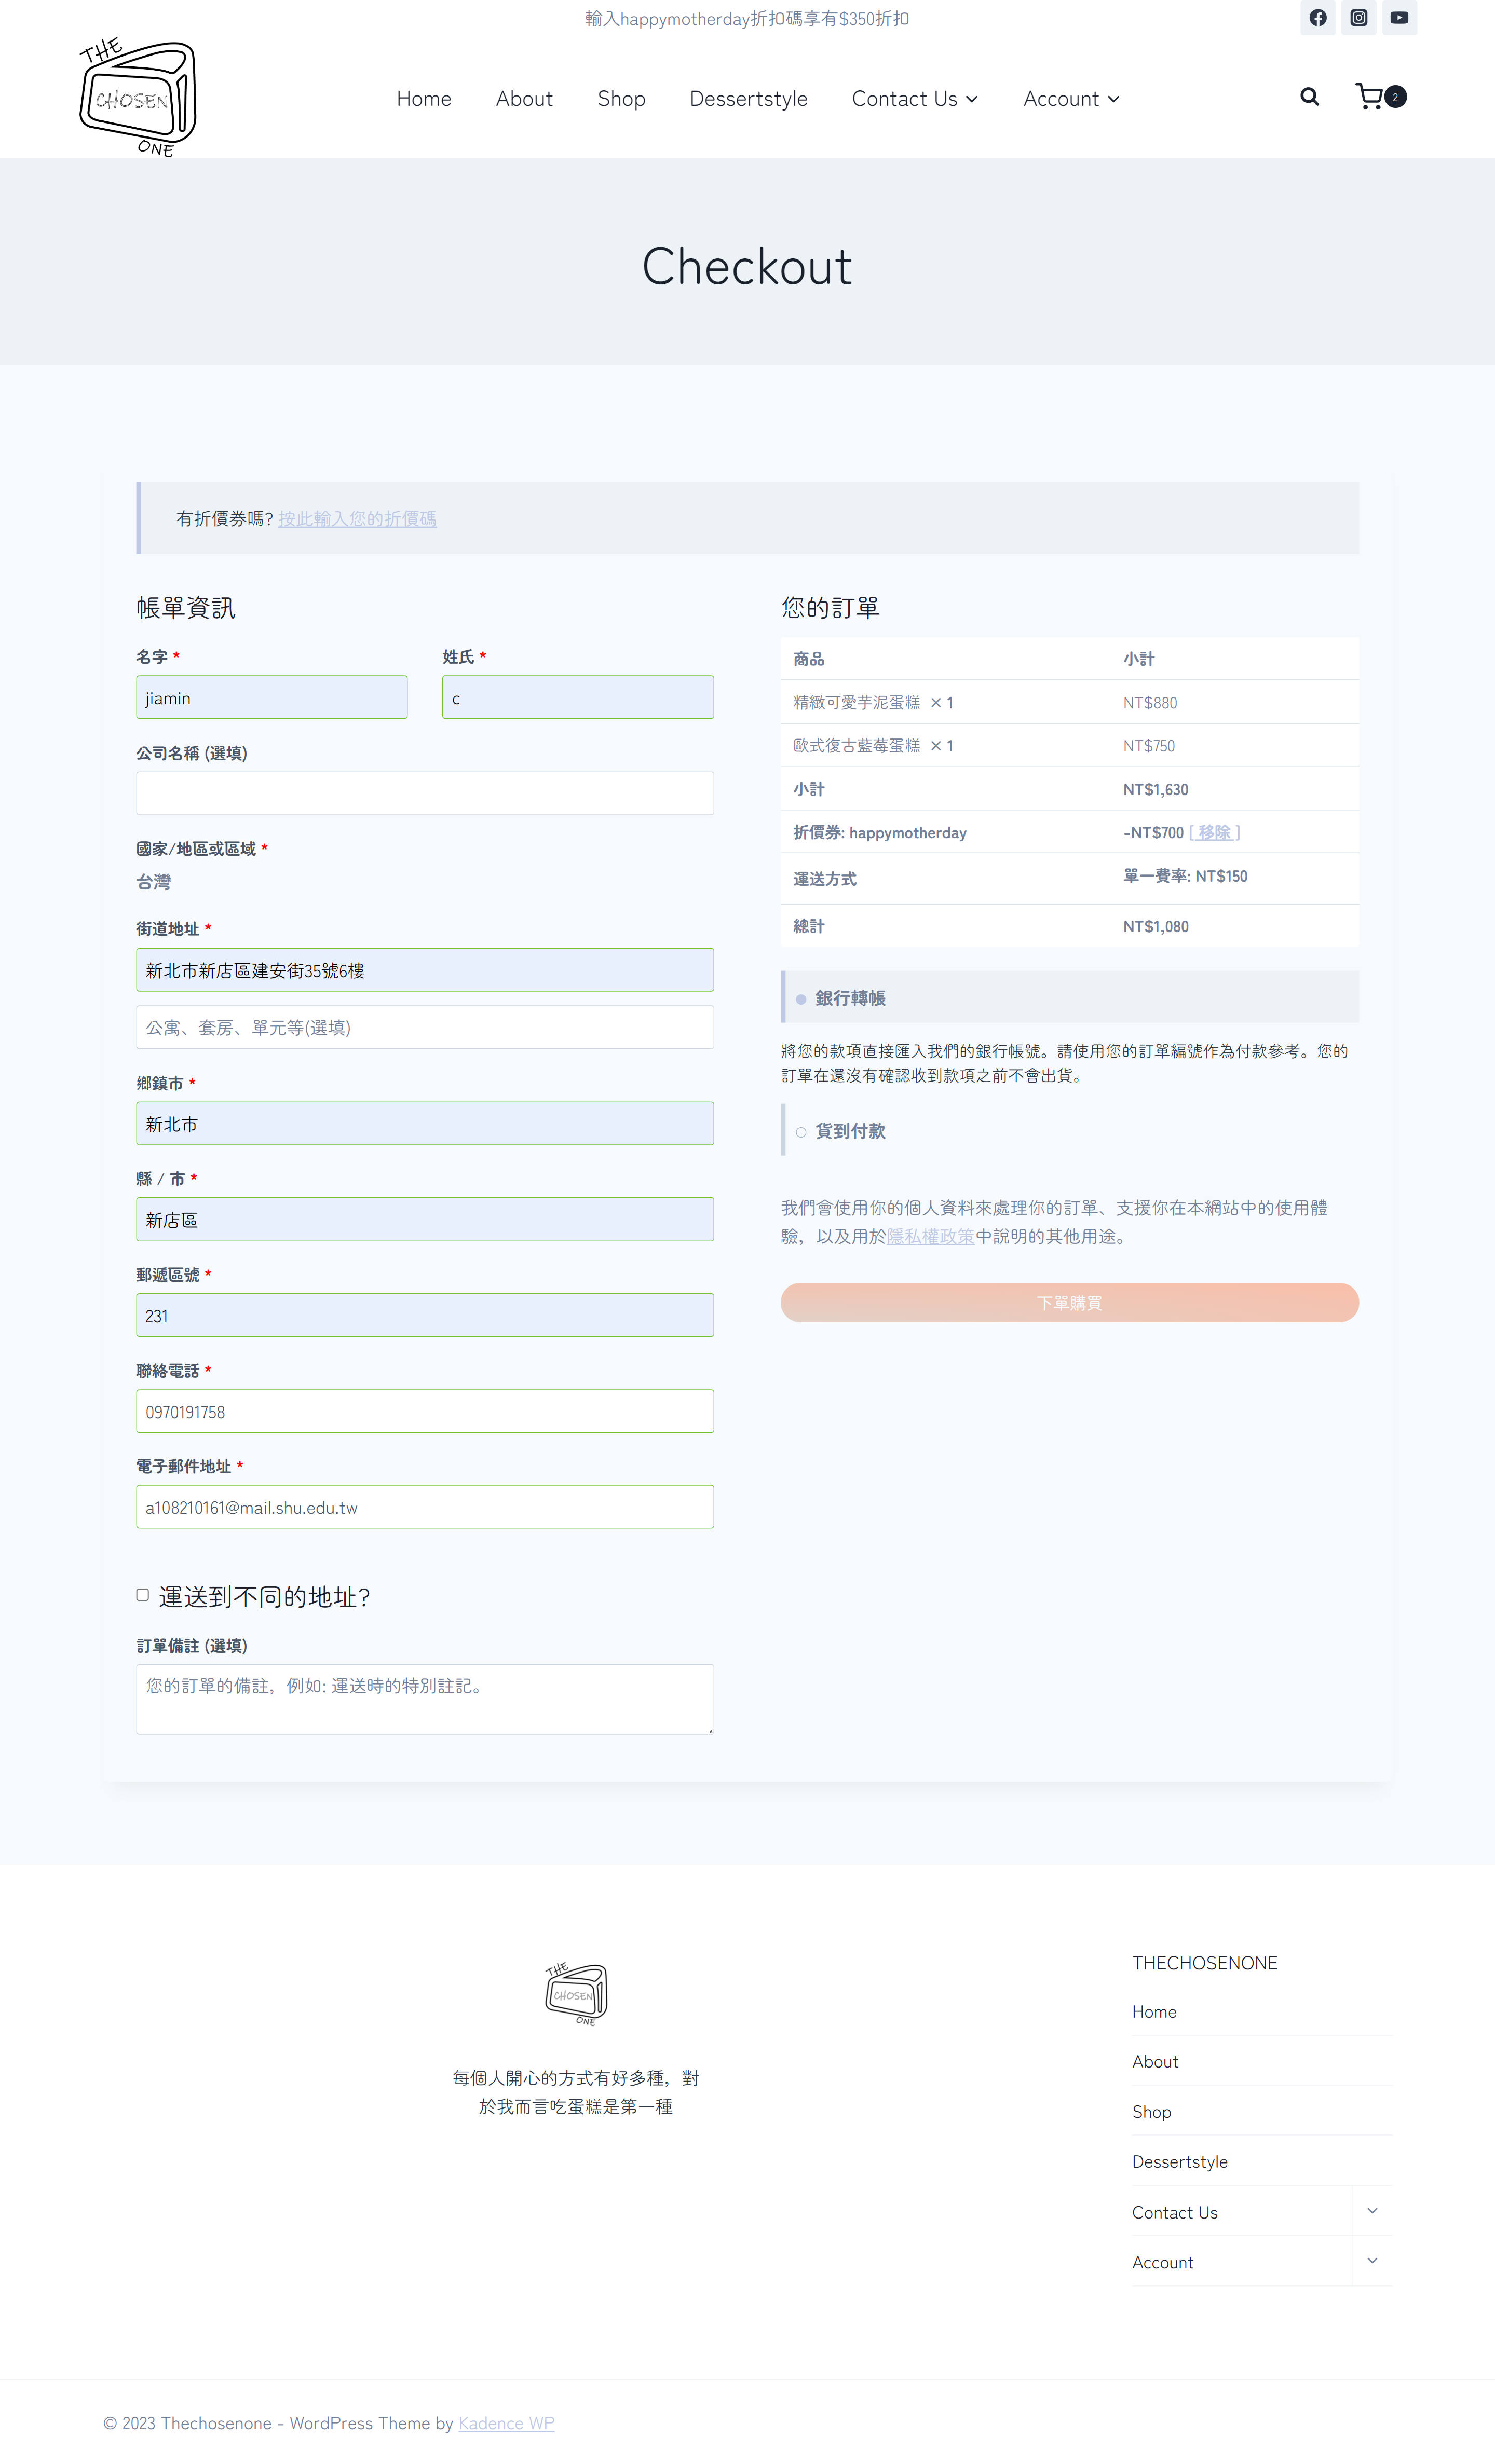1495x2464 pixels.
Task: Go to Dessertstyle in navigation
Action: coord(748,99)
